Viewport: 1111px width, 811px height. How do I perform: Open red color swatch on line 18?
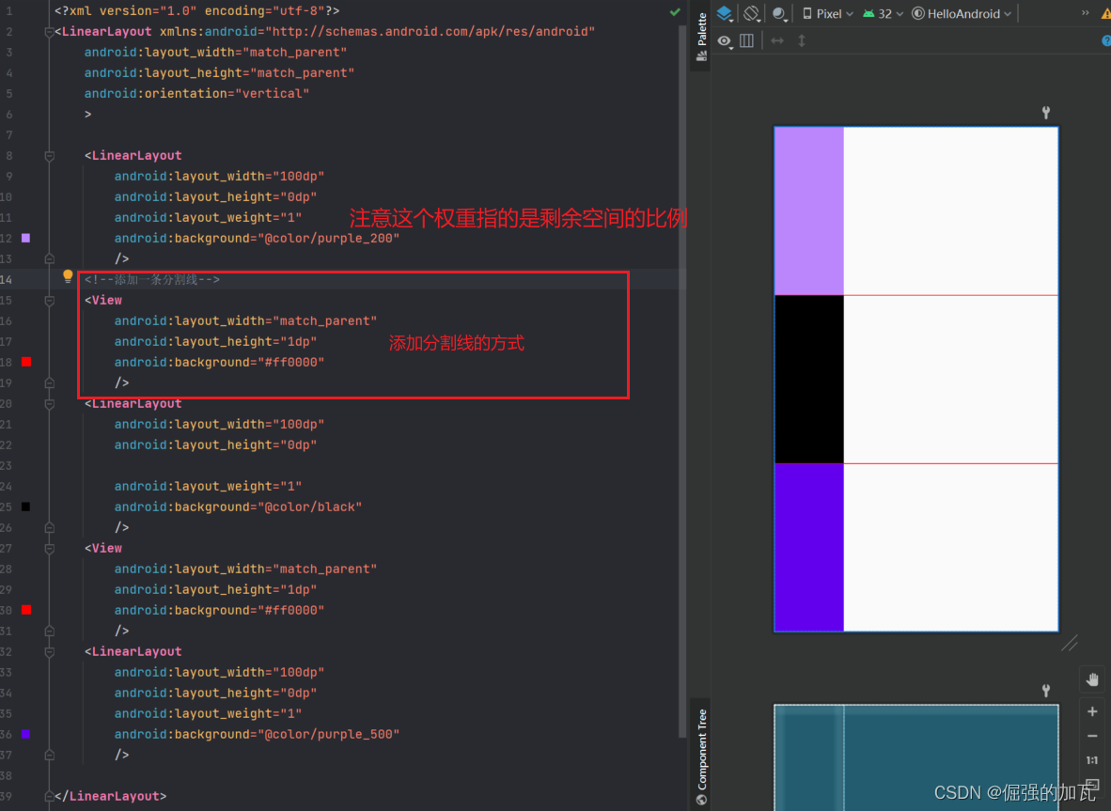pyautogui.click(x=26, y=362)
